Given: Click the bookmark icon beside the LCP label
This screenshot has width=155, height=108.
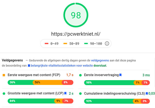Looking at the screenshot, I should pyautogui.click(x=66, y=93).
